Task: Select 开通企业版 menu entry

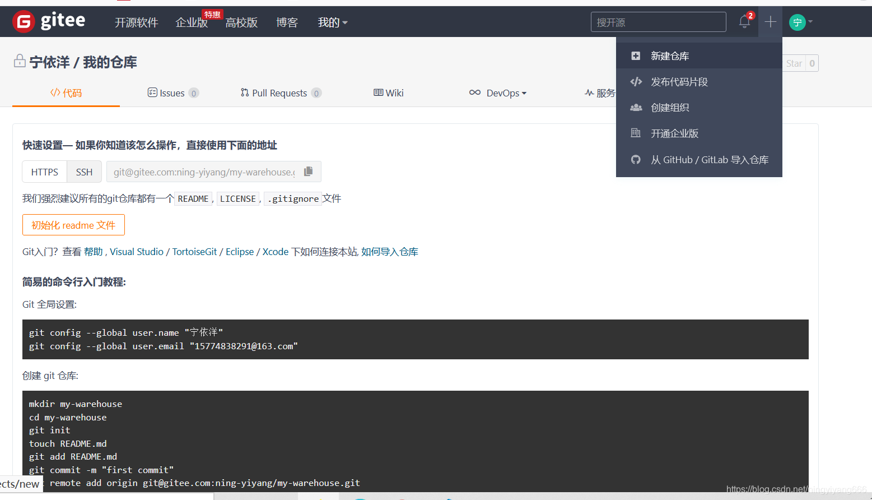Action: (x=699, y=133)
